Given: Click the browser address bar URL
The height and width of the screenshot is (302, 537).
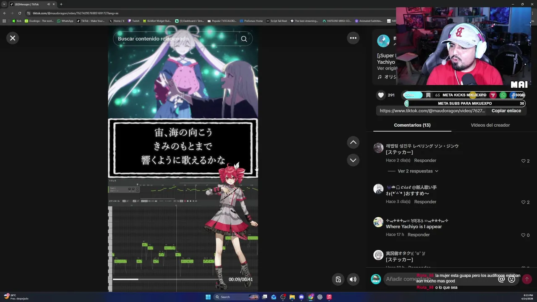Looking at the screenshot, I should [x=76, y=13].
